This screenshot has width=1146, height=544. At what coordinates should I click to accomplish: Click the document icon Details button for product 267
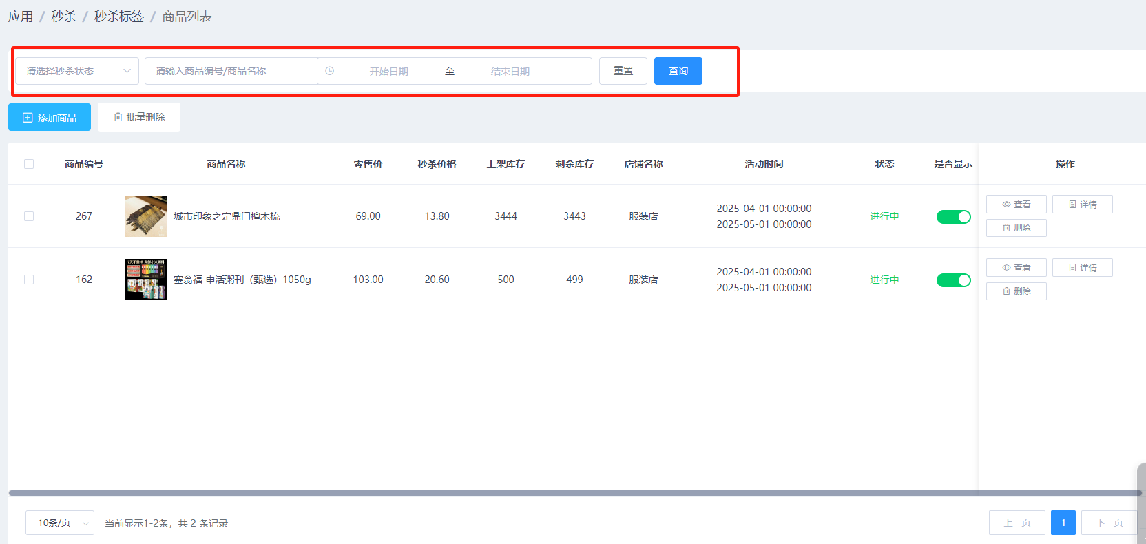point(1082,205)
